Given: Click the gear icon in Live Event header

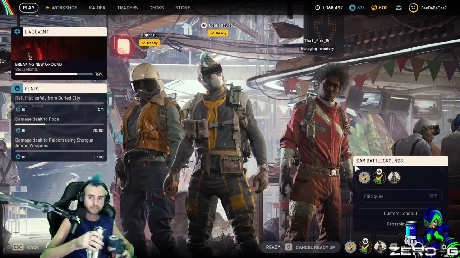Looking at the screenshot, I should click(x=17, y=32).
